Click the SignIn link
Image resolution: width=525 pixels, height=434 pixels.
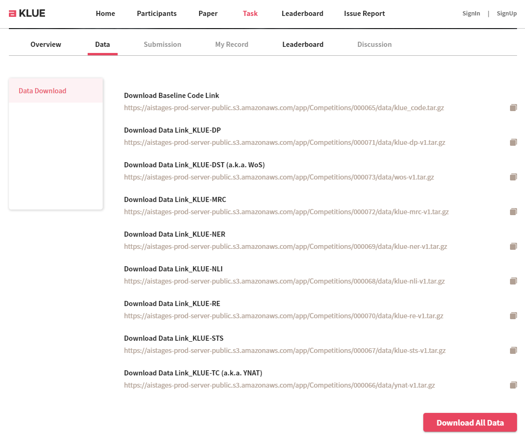pos(471,14)
